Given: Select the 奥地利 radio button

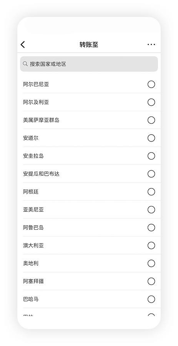Looking at the screenshot, I should [x=151, y=263].
